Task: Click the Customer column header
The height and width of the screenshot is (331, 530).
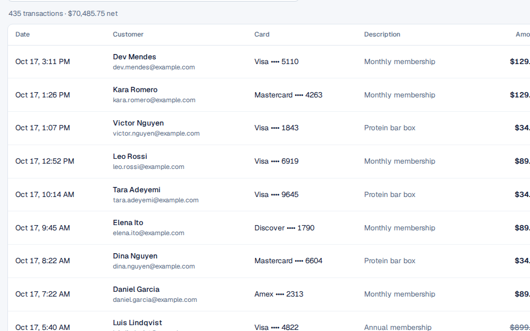Action: 128,34
